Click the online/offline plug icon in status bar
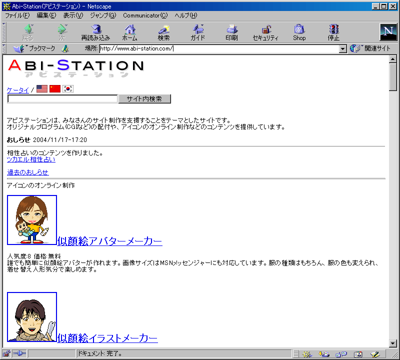The image size is (400, 360). [x=19, y=353]
